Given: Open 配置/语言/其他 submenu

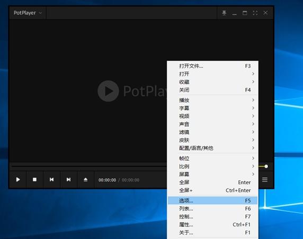Looking at the screenshot, I should click(212, 148).
